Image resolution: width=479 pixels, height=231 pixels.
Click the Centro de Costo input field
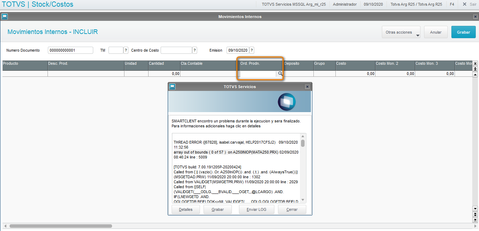coord(176,50)
